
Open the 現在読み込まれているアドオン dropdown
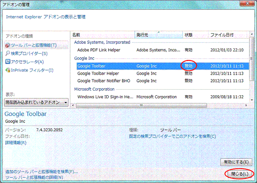click(36, 102)
